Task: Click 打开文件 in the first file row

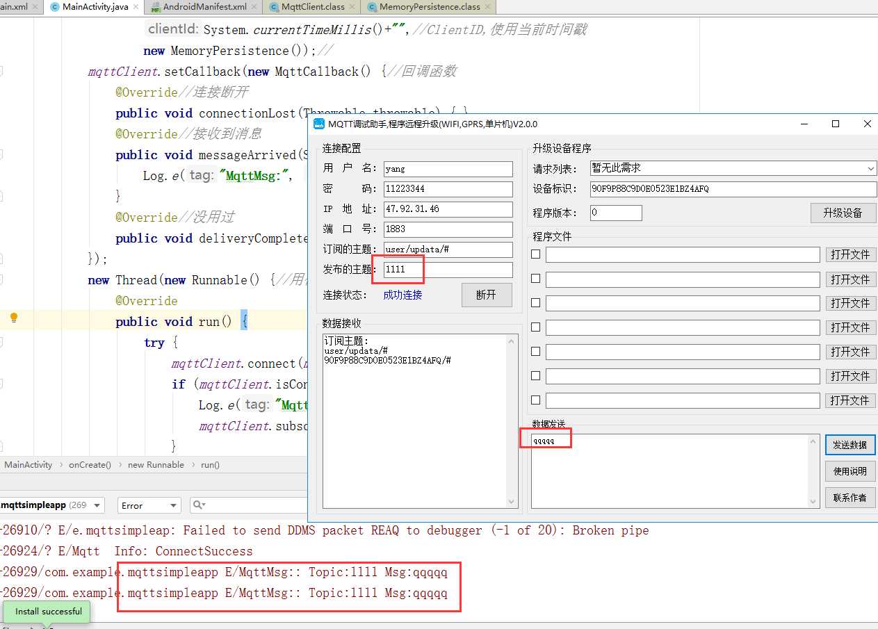Action: [851, 254]
